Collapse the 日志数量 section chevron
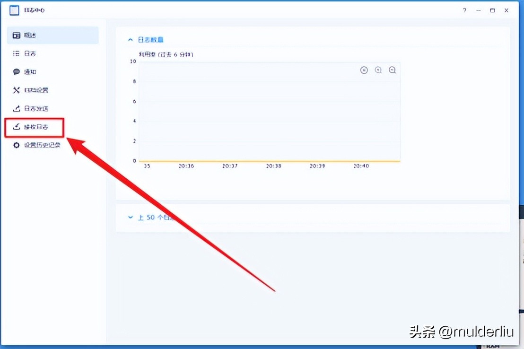Image resolution: width=524 pixels, height=349 pixels. [130, 40]
